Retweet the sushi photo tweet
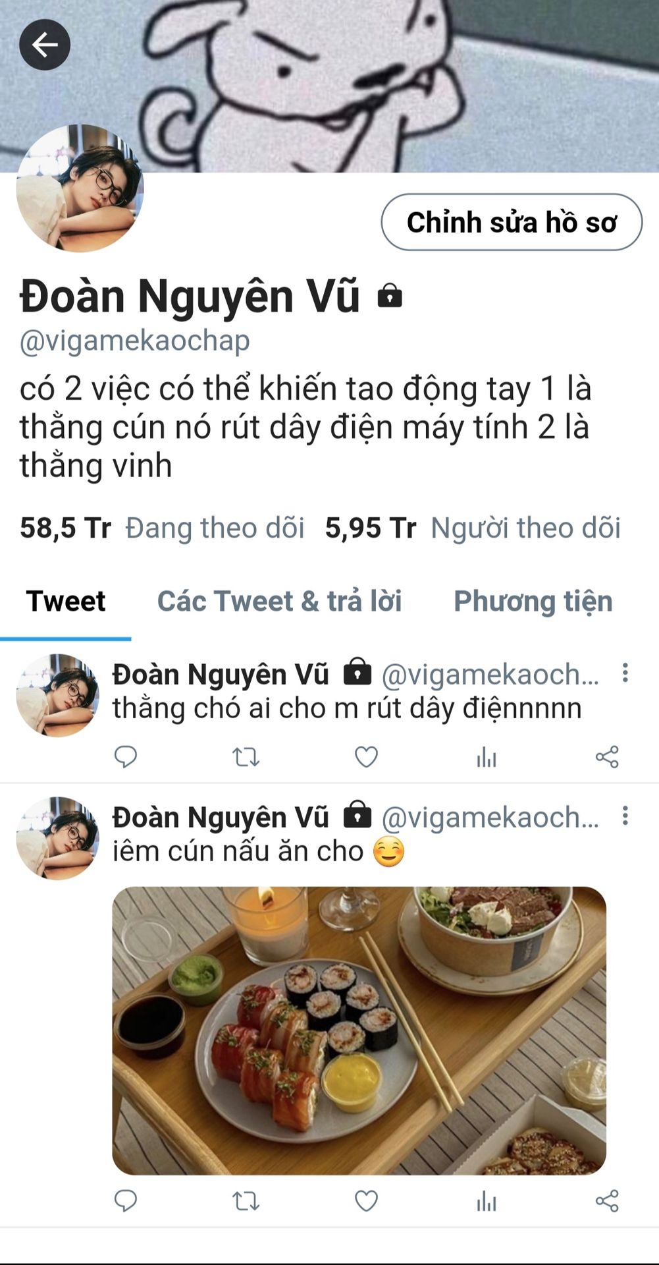659x1265 pixels. click(x=246, y=1202)
